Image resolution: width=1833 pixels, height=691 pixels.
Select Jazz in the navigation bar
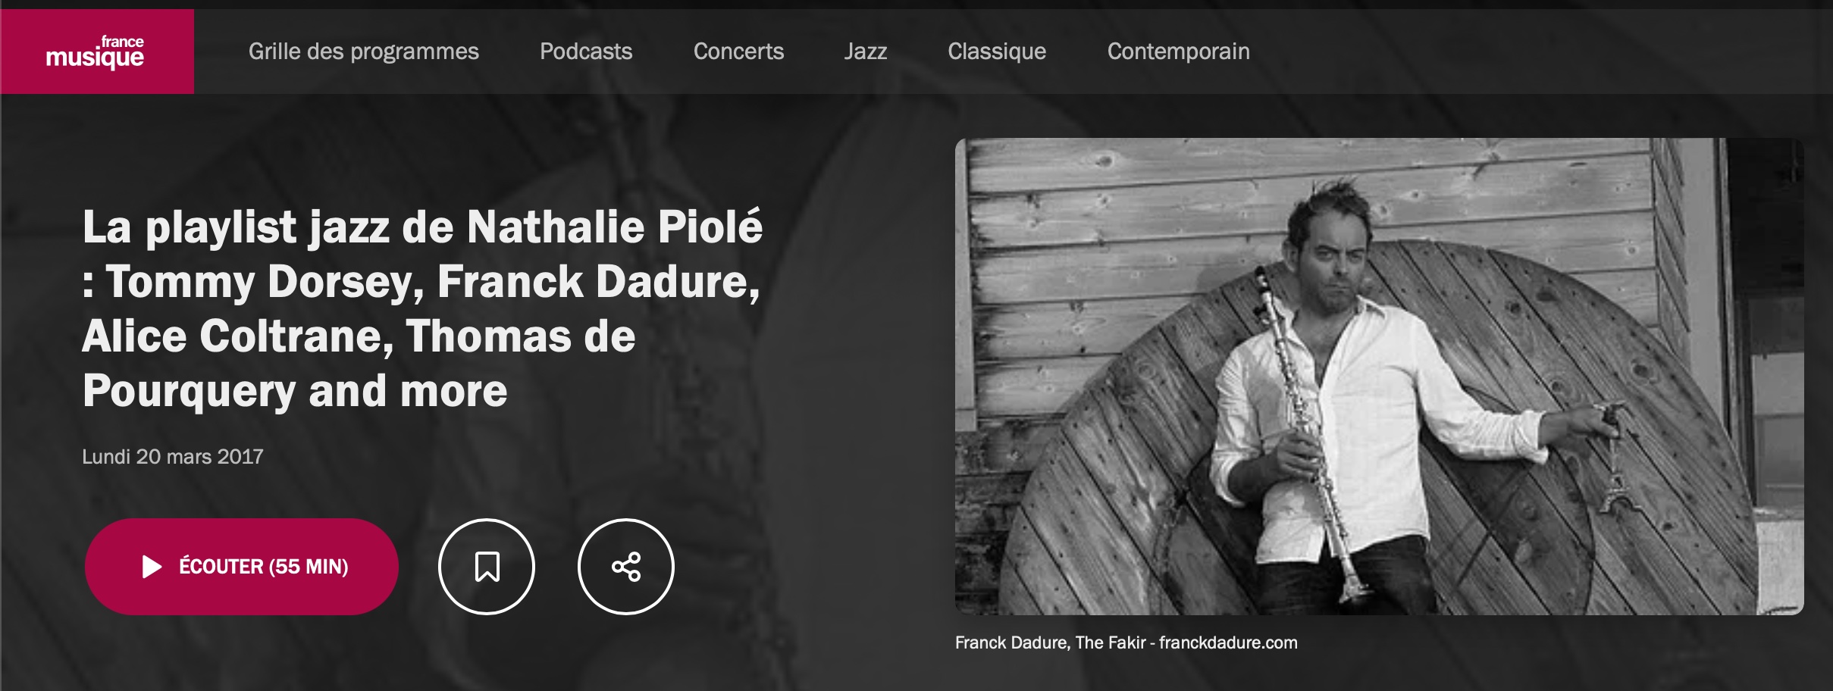pyautogui.click(x=866, y=52)
